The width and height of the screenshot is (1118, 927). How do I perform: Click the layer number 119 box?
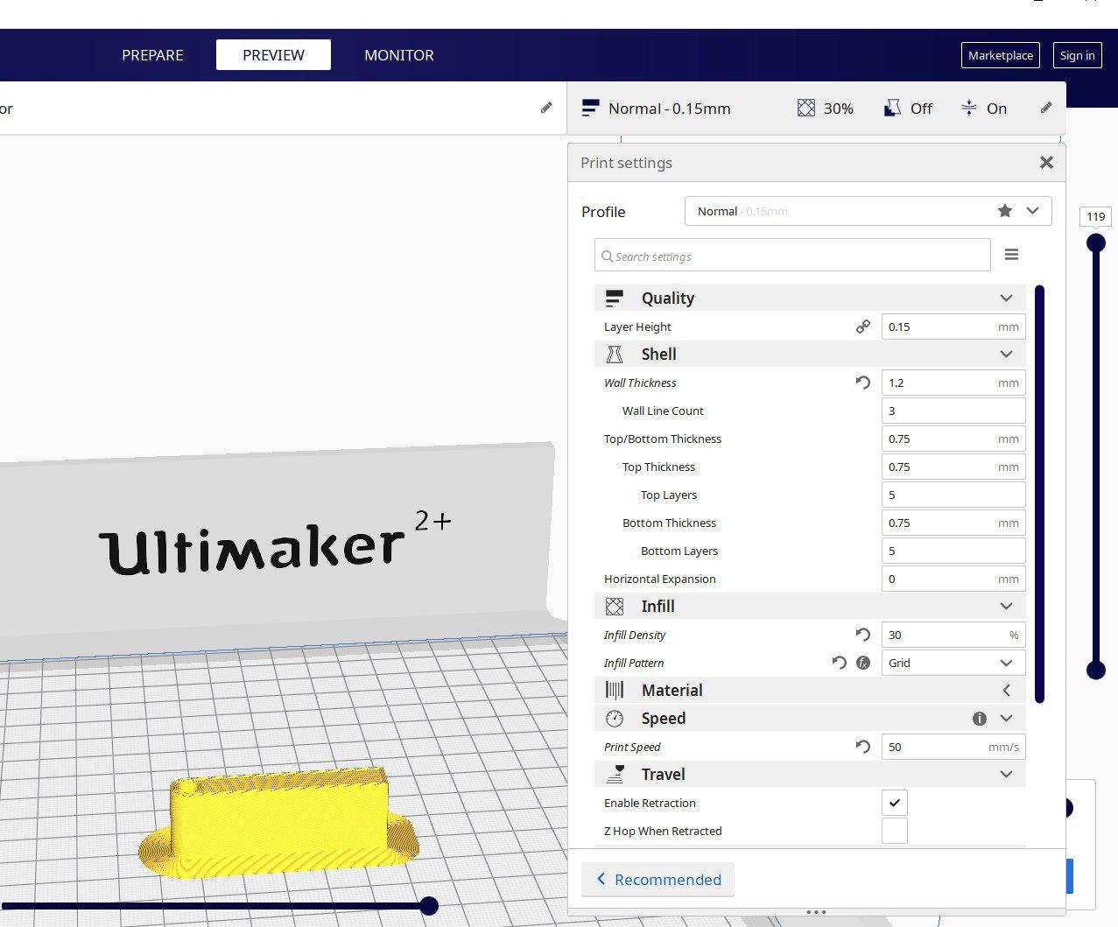(1095, 216)
